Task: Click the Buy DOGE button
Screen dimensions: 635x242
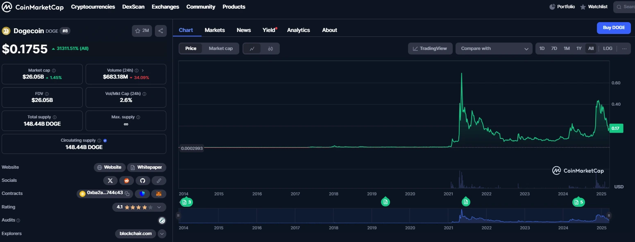Action: (x=613, y=28)
